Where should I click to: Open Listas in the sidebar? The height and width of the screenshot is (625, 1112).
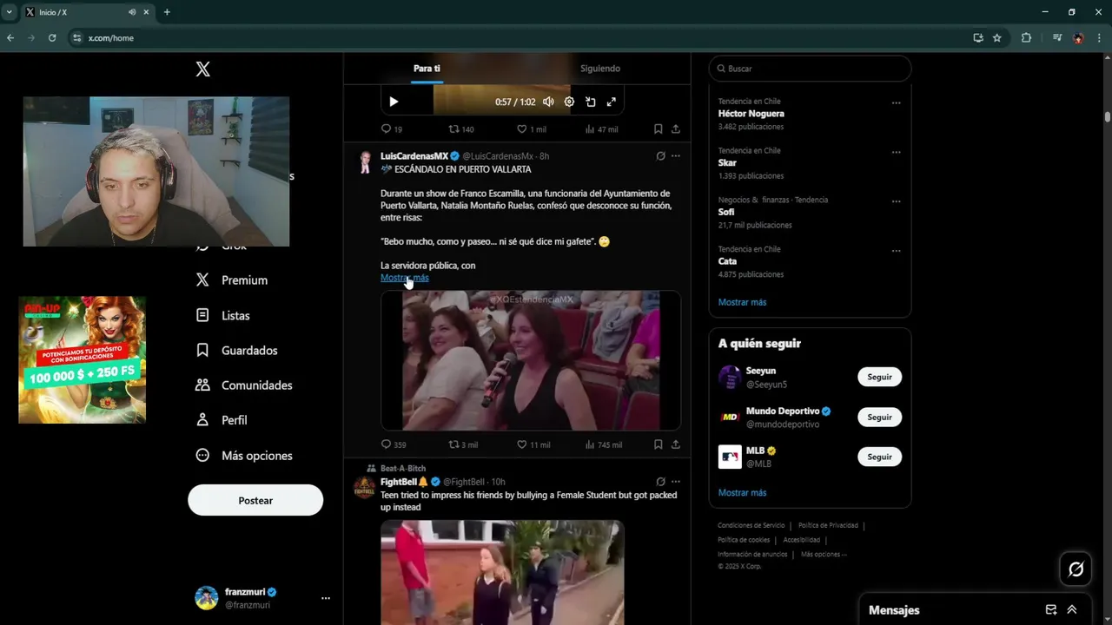tap(223, 316)
